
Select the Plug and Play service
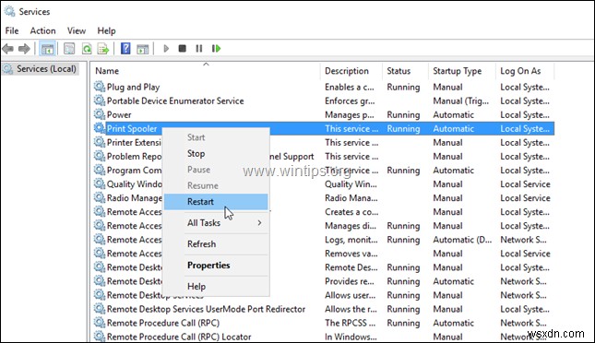[x=133, y=87]
